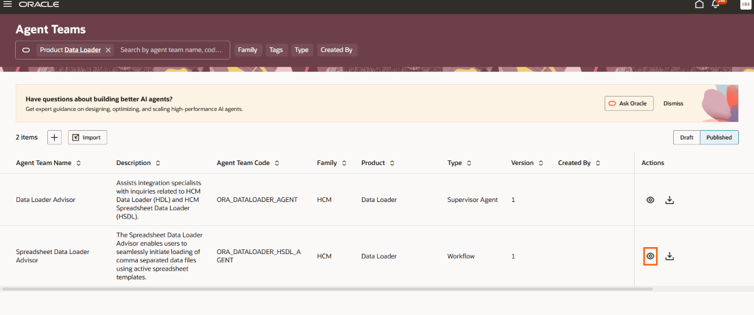Open the Family filter
The height and width of the screenshot is (315, 754).
pos(247,50)
